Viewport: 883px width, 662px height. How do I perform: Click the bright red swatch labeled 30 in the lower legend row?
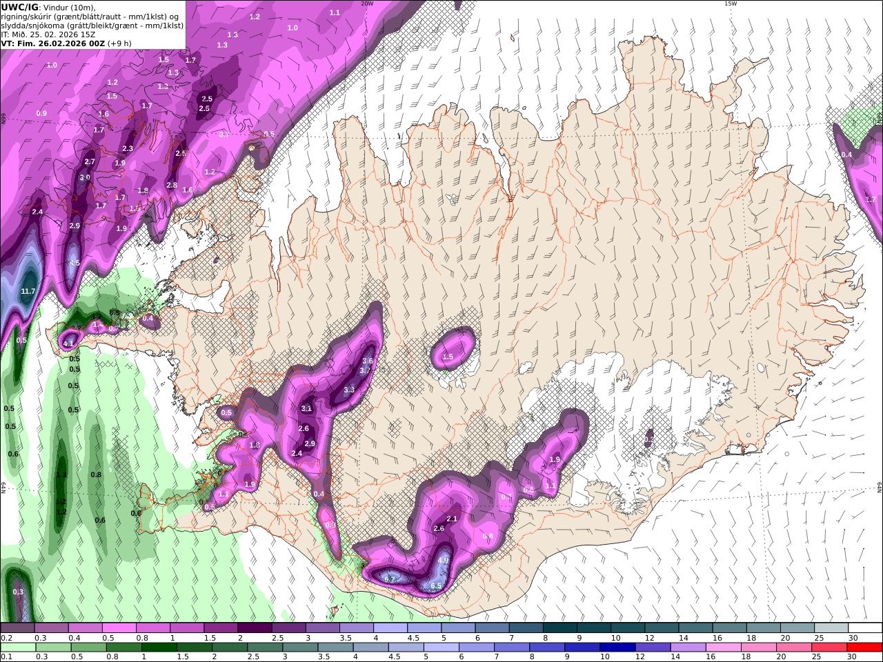(865, 648)
